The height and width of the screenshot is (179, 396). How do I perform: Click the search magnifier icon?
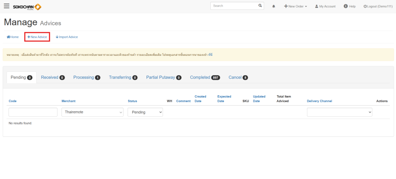tap(260, 6)
